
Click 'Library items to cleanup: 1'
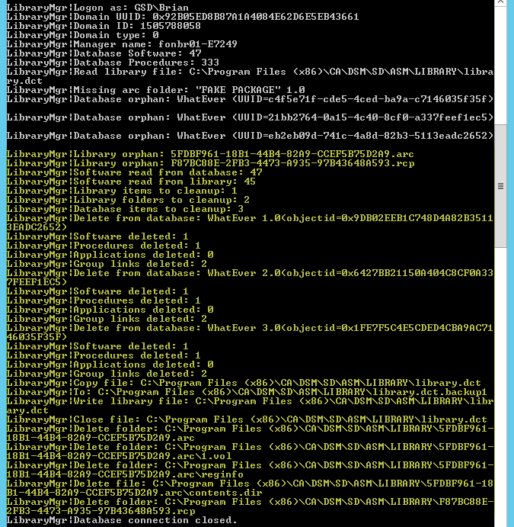122,191
